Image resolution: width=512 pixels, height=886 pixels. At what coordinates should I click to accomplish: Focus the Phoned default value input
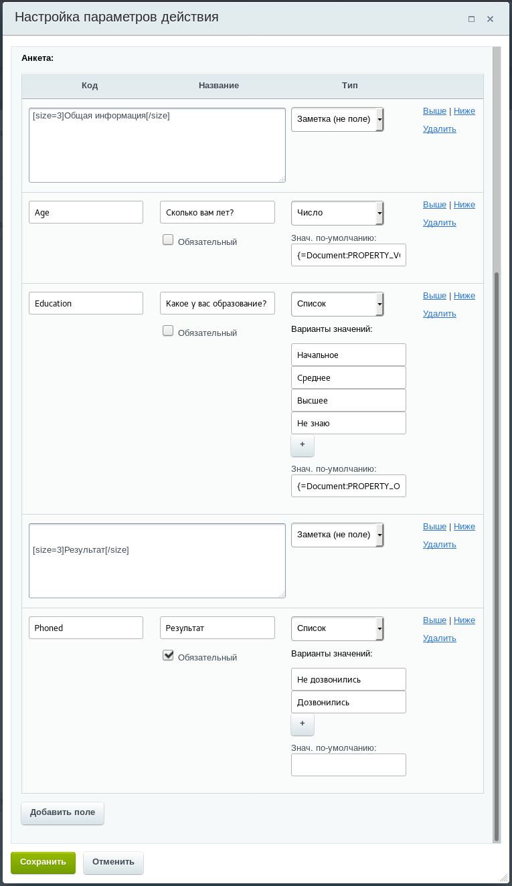point(349,765)
